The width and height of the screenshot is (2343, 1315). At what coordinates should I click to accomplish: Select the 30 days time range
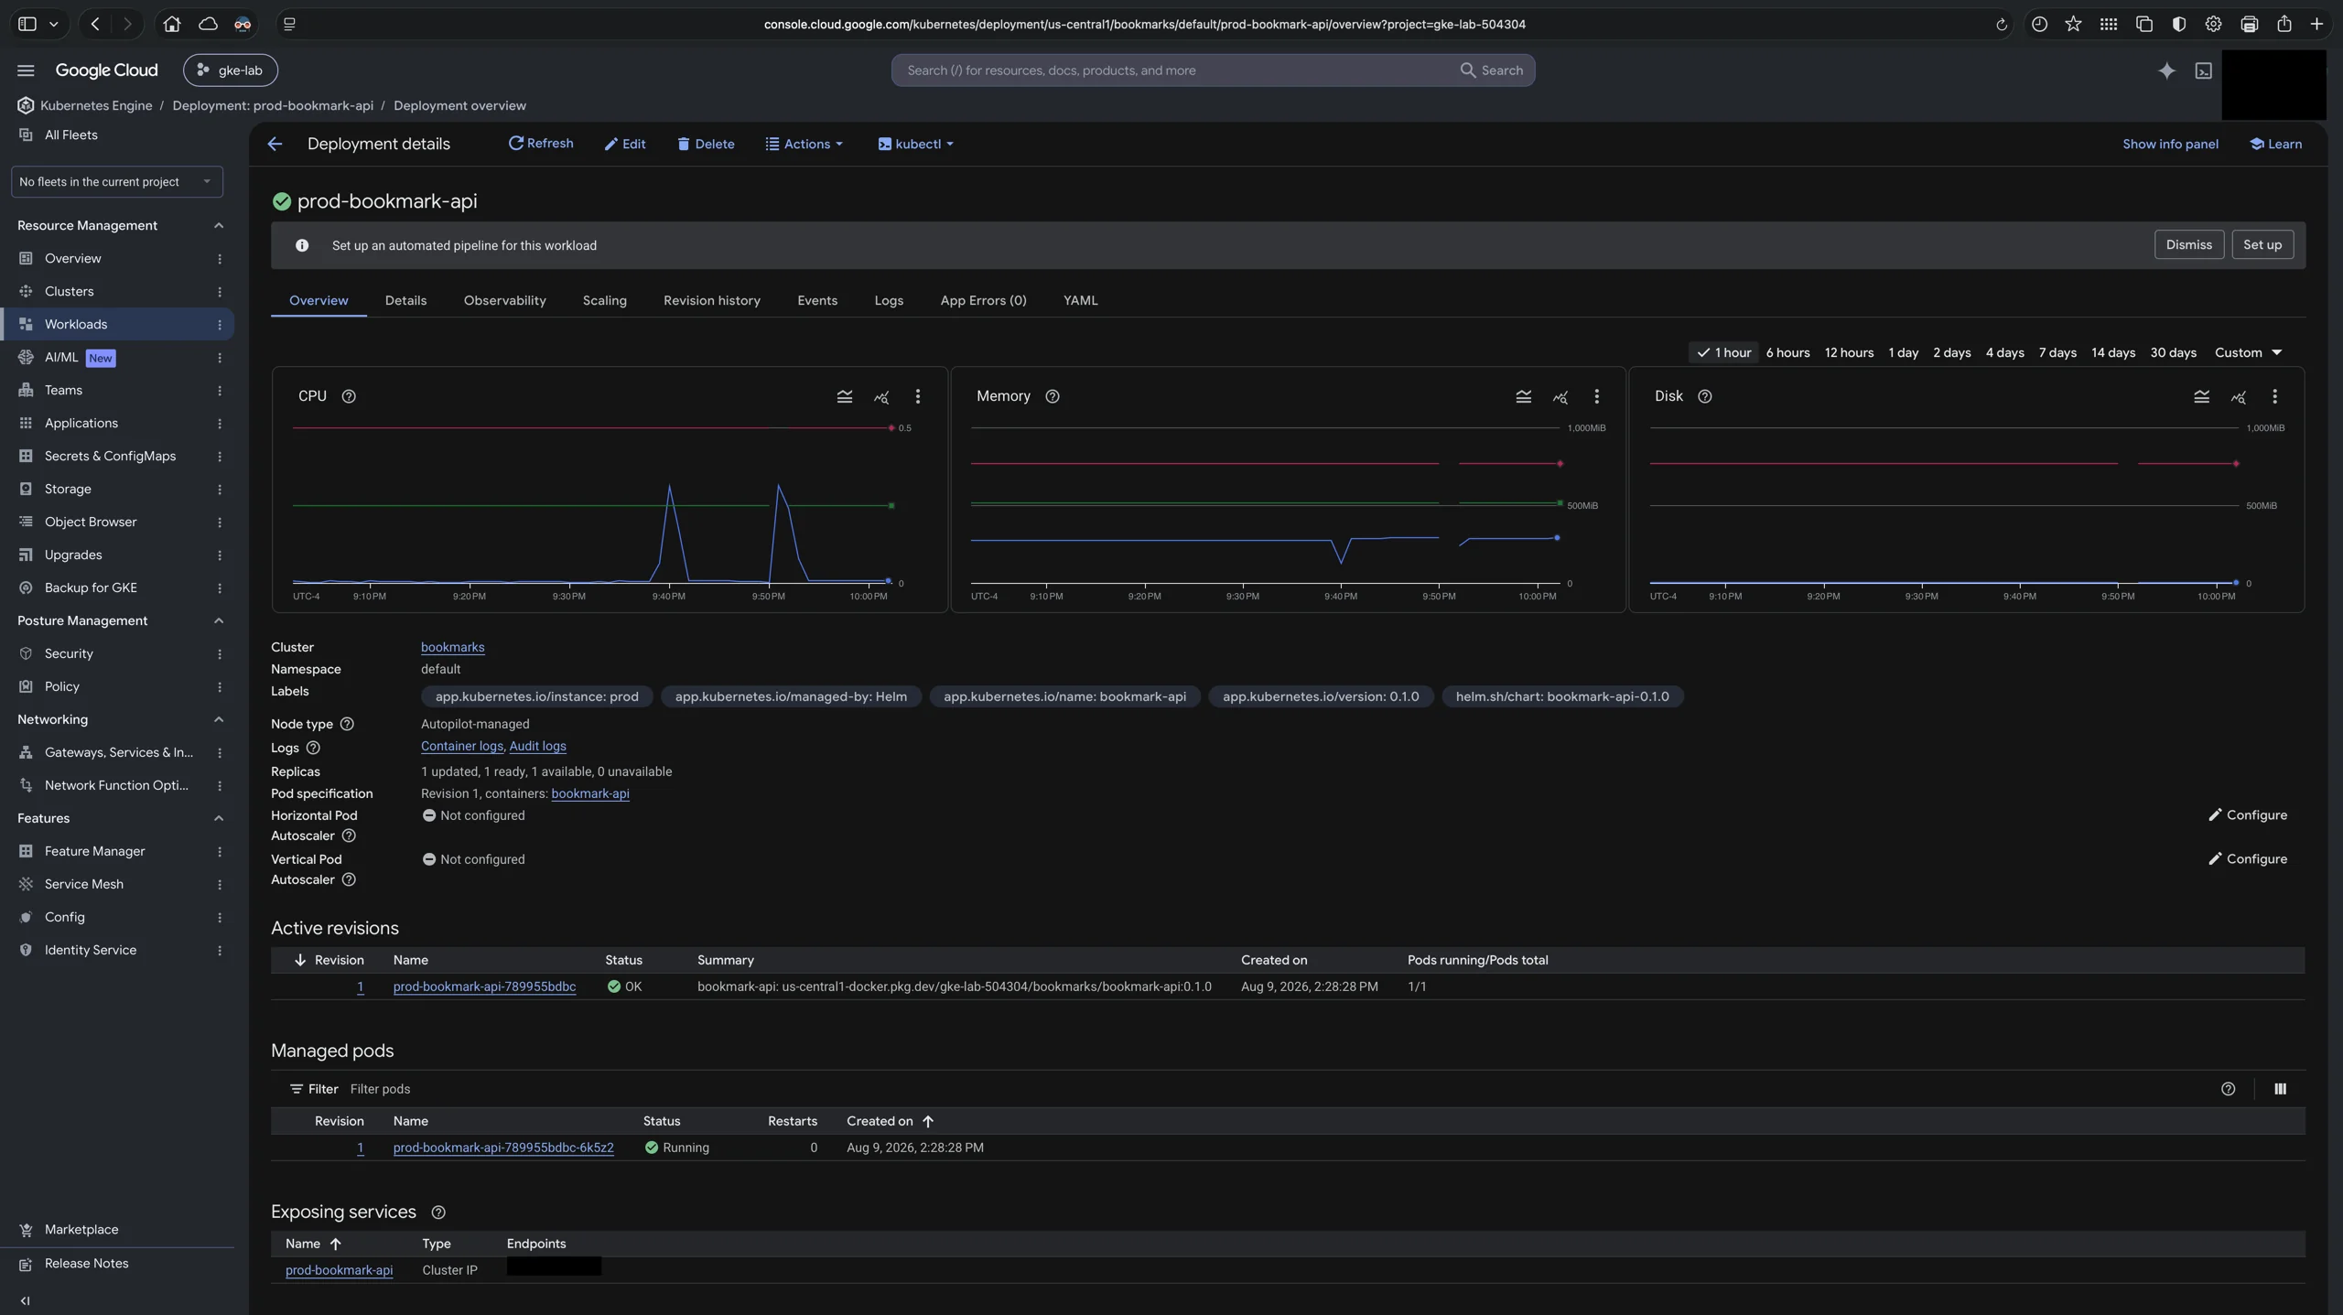[2173, 353]
